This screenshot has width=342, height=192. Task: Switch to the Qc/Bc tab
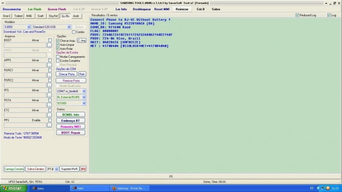[x=65, y=16]
